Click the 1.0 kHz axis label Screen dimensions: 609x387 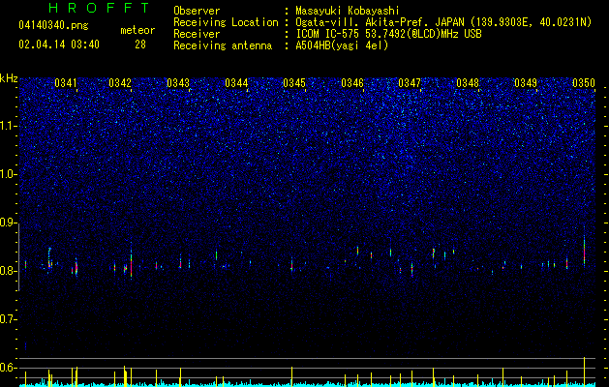click(8, 174)
